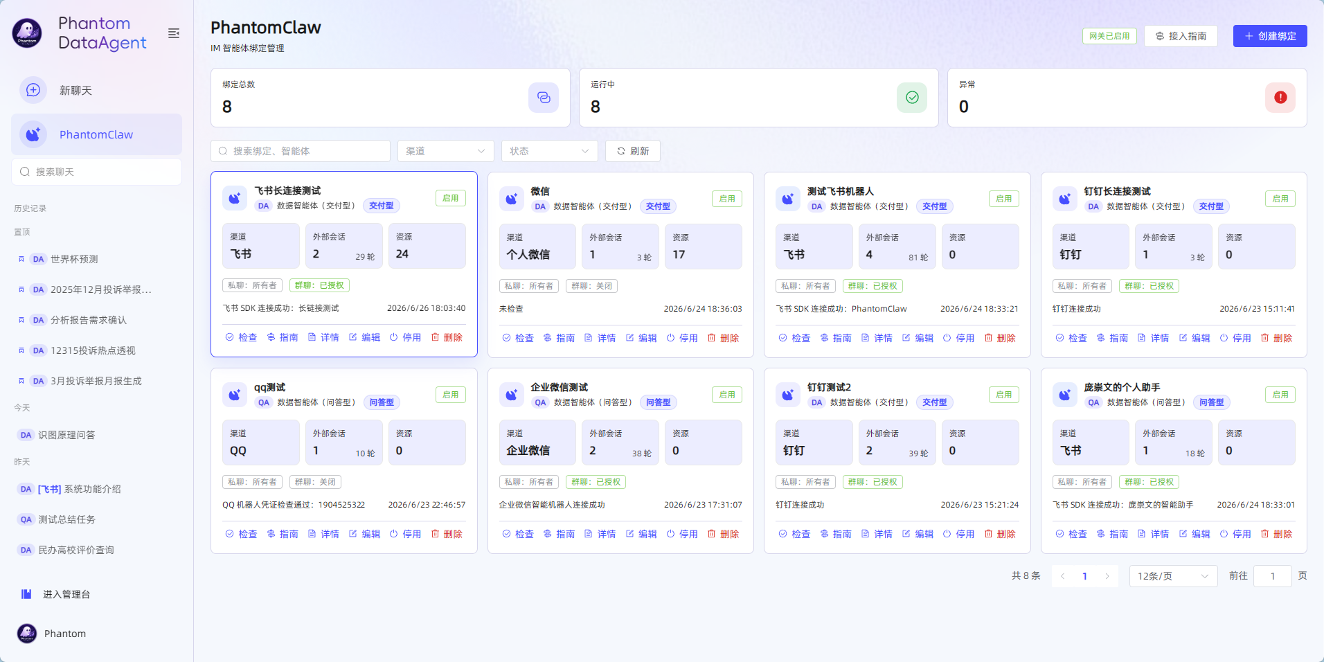Click the previous page arrow
This screenshot has height=662, width=1324.
[x=1062, y=576]
